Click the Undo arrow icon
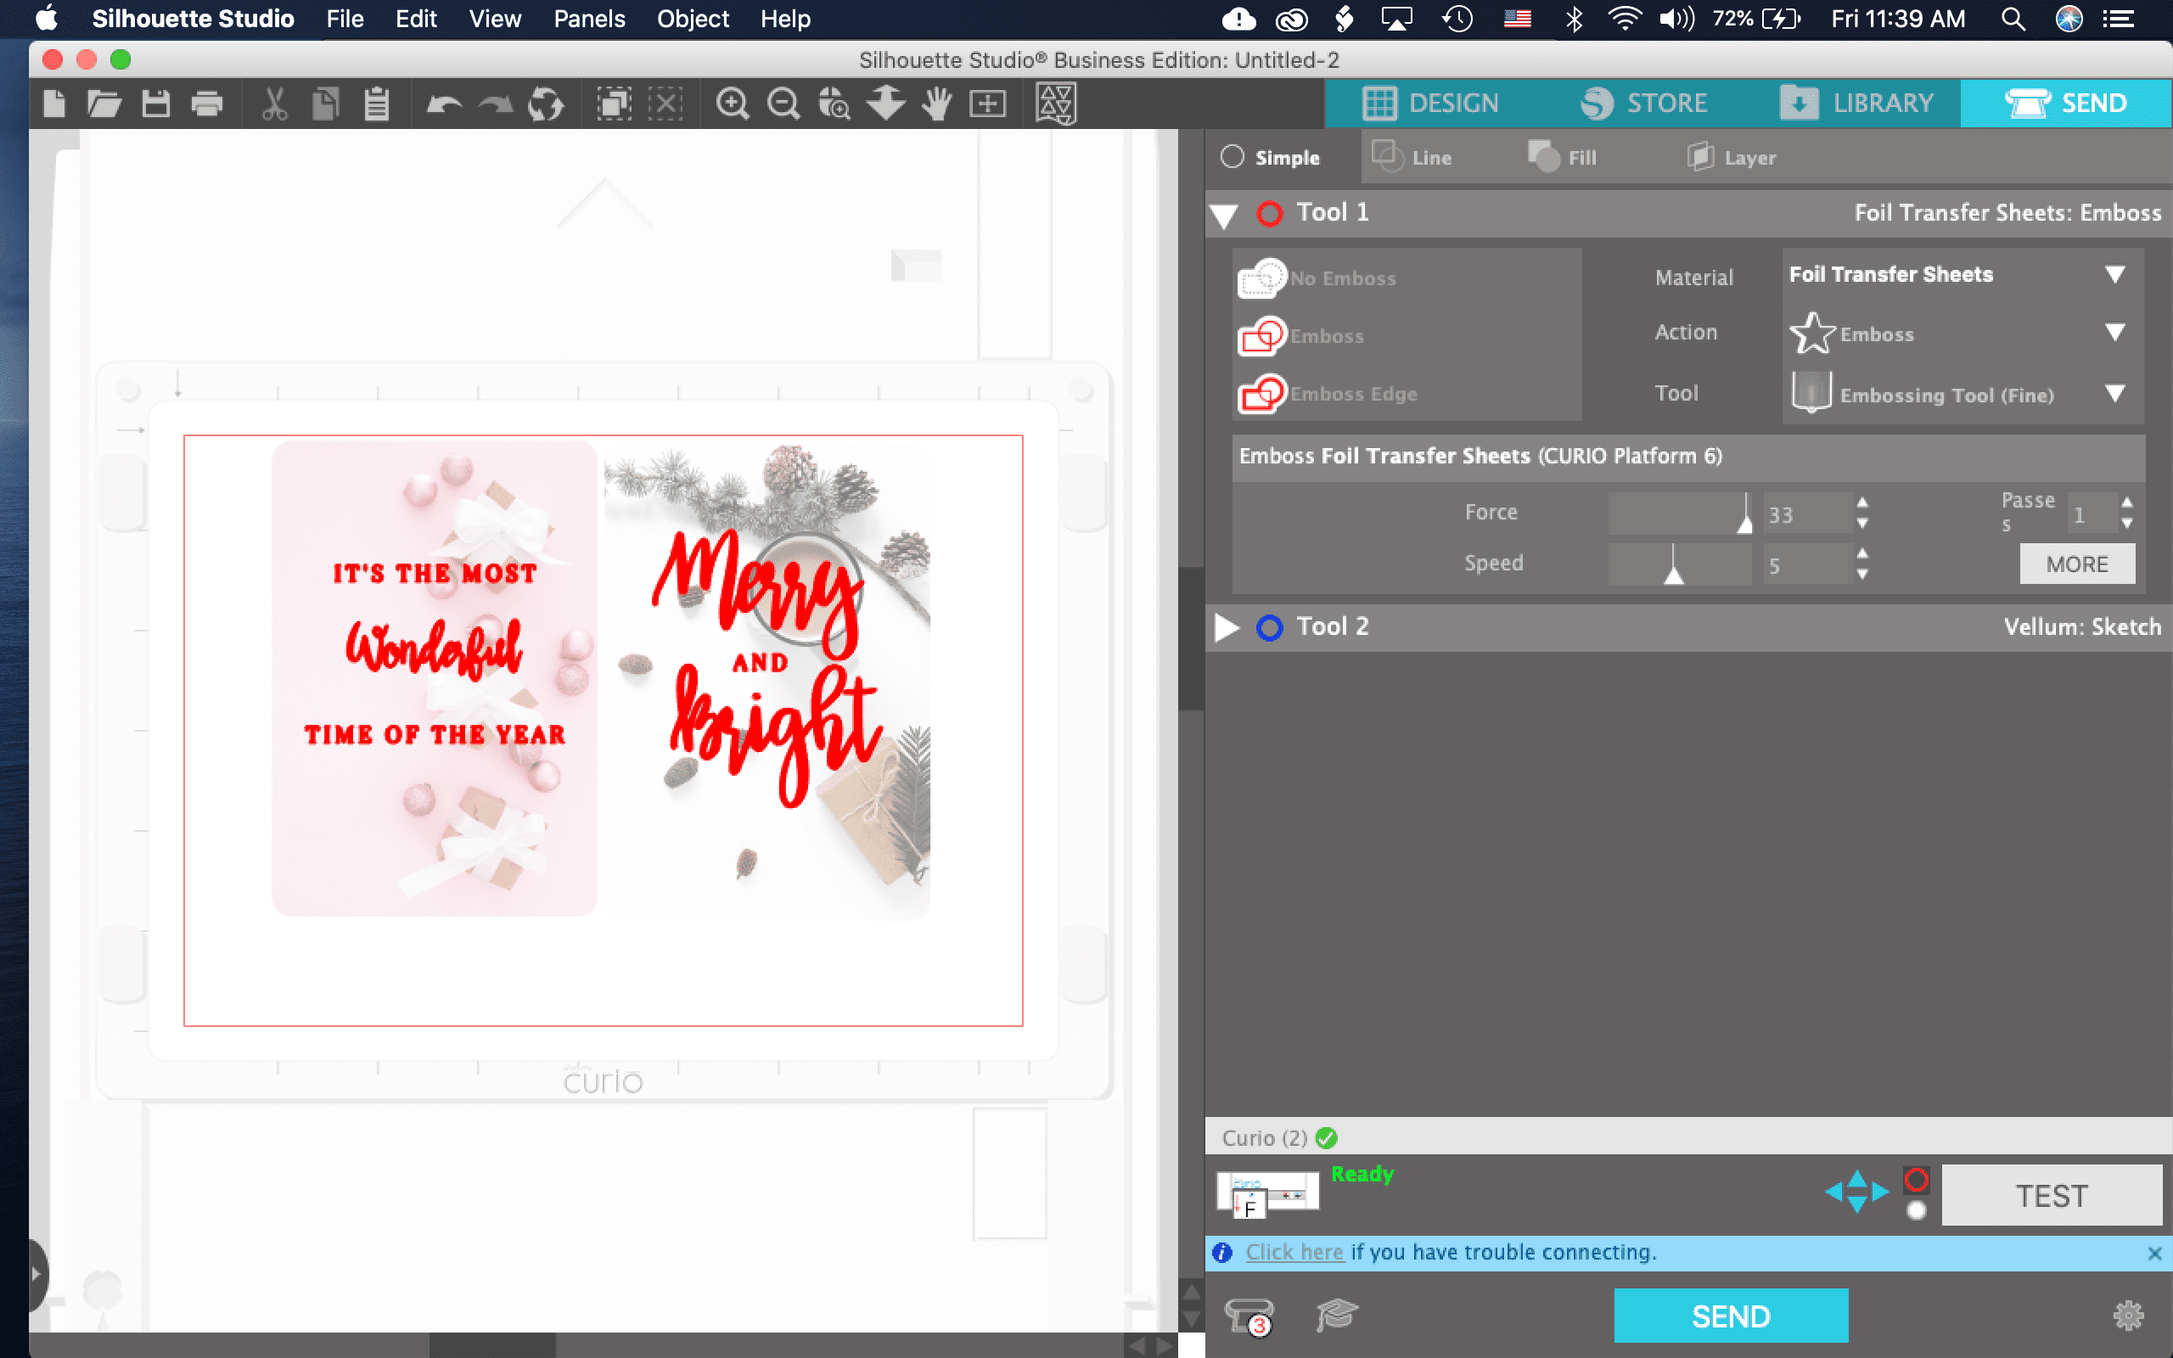 (444, 104)
